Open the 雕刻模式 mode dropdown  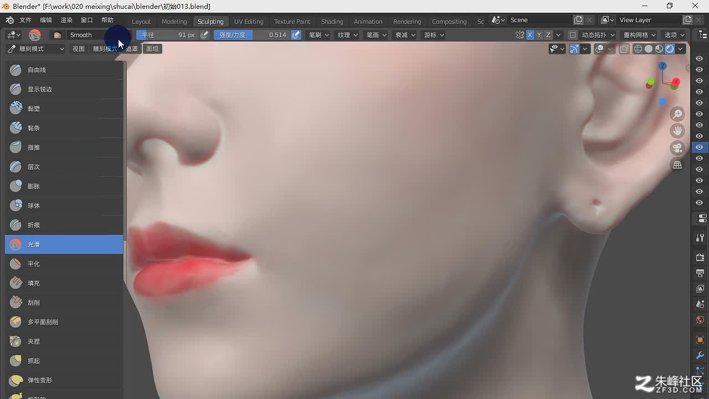coord(35,49)
